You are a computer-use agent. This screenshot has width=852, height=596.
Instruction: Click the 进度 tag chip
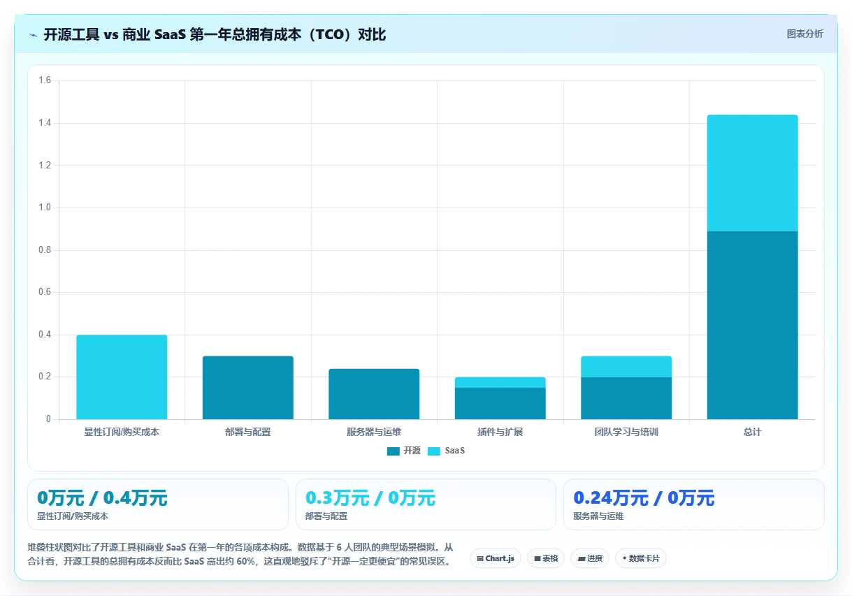pos(590,558)
